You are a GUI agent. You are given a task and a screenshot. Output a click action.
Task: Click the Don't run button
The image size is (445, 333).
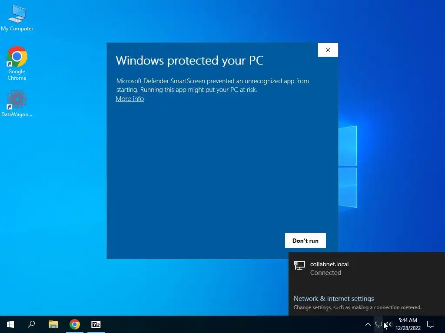306,240
